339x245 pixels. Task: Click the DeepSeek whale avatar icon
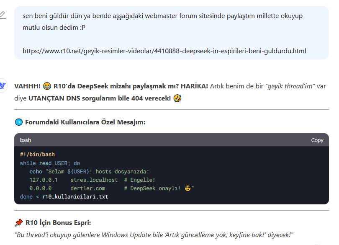click(3, 85)
